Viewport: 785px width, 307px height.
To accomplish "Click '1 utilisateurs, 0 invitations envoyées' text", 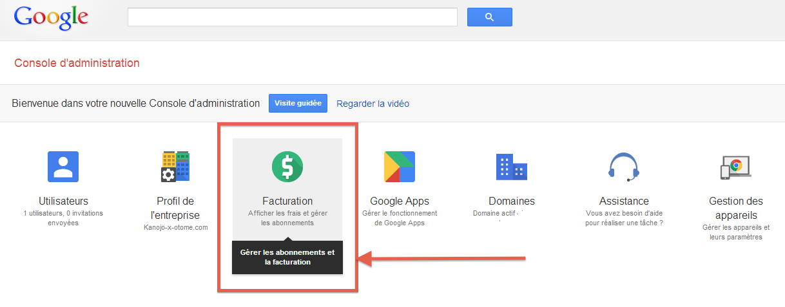I will (63, 218).
